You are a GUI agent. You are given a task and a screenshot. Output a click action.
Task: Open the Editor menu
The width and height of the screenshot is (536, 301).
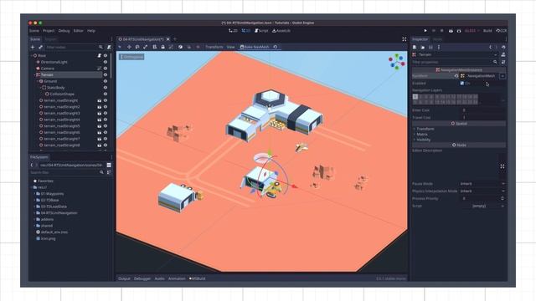pyautogui.click(x=78, y=31)
